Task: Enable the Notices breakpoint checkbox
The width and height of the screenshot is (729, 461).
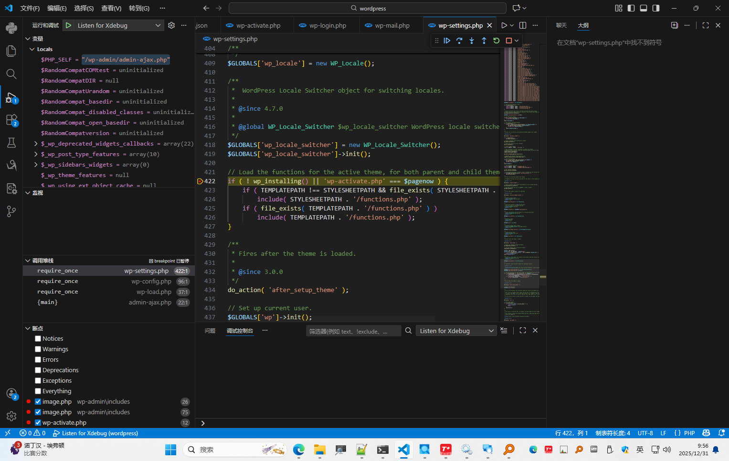Action: point(38,338)
